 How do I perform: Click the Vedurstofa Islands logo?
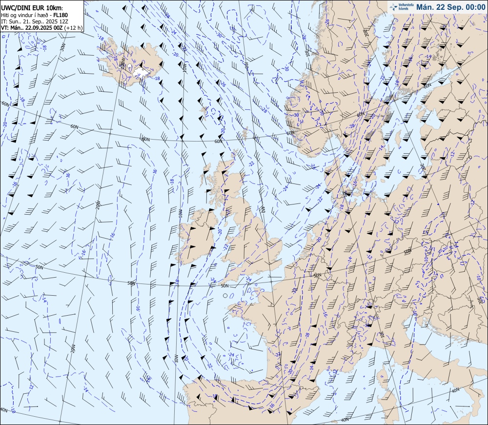coord(401,7)
